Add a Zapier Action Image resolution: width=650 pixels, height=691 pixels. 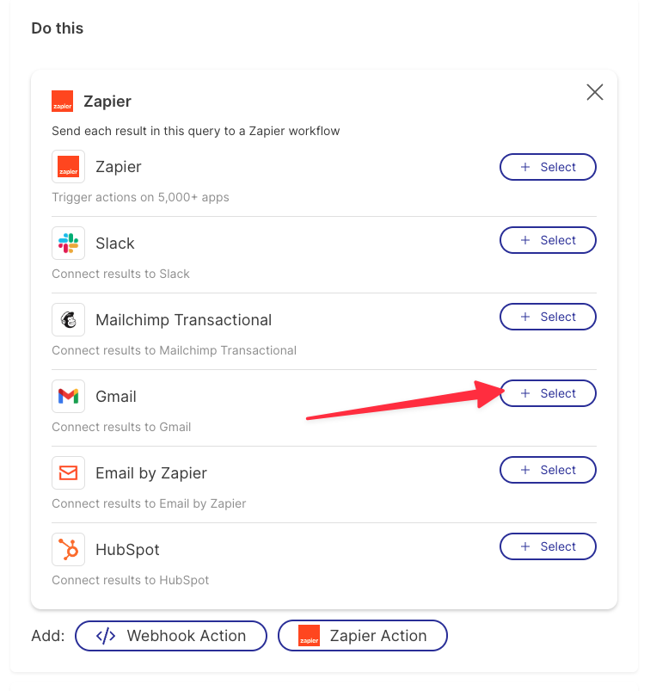[363, 636]
